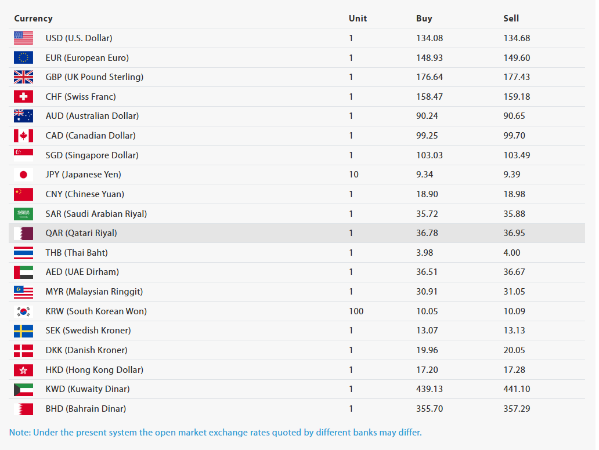
Task: Select the BHD (Bahrain Dinar) label
Action: [x=85, y=409]
